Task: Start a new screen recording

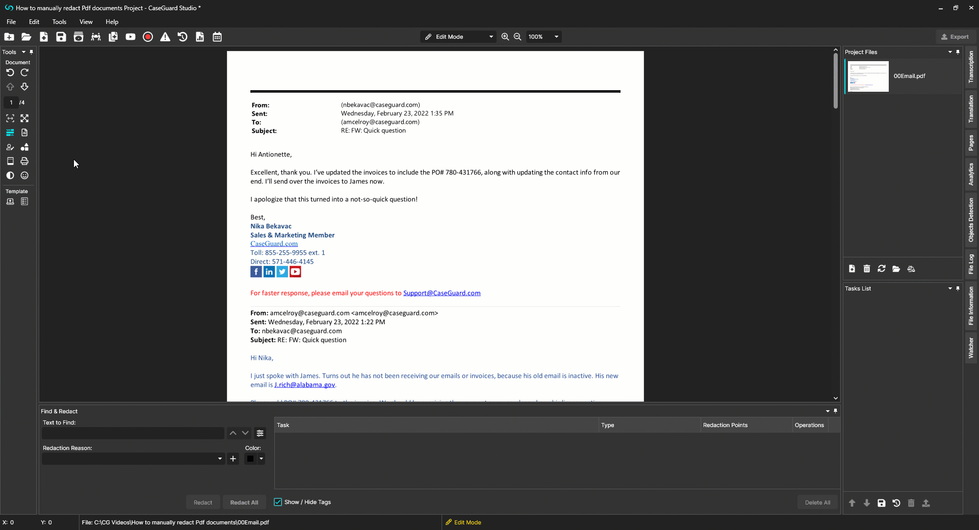Action: 148,37
